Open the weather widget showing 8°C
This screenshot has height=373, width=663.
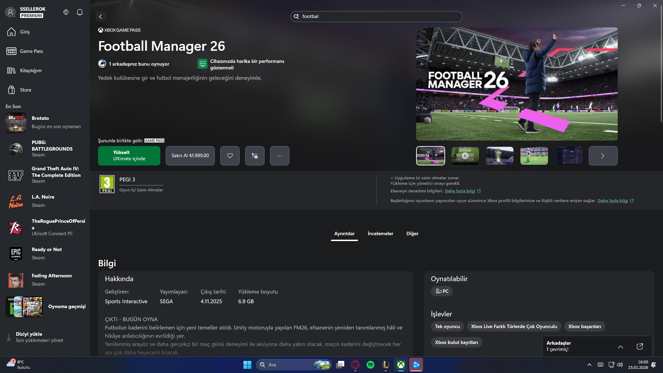point(19,365)
